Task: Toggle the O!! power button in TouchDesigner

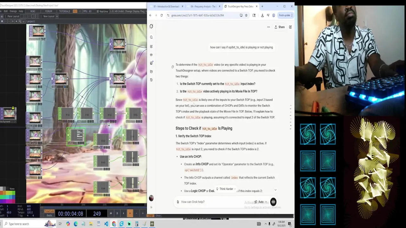Action: coord(75,11)
